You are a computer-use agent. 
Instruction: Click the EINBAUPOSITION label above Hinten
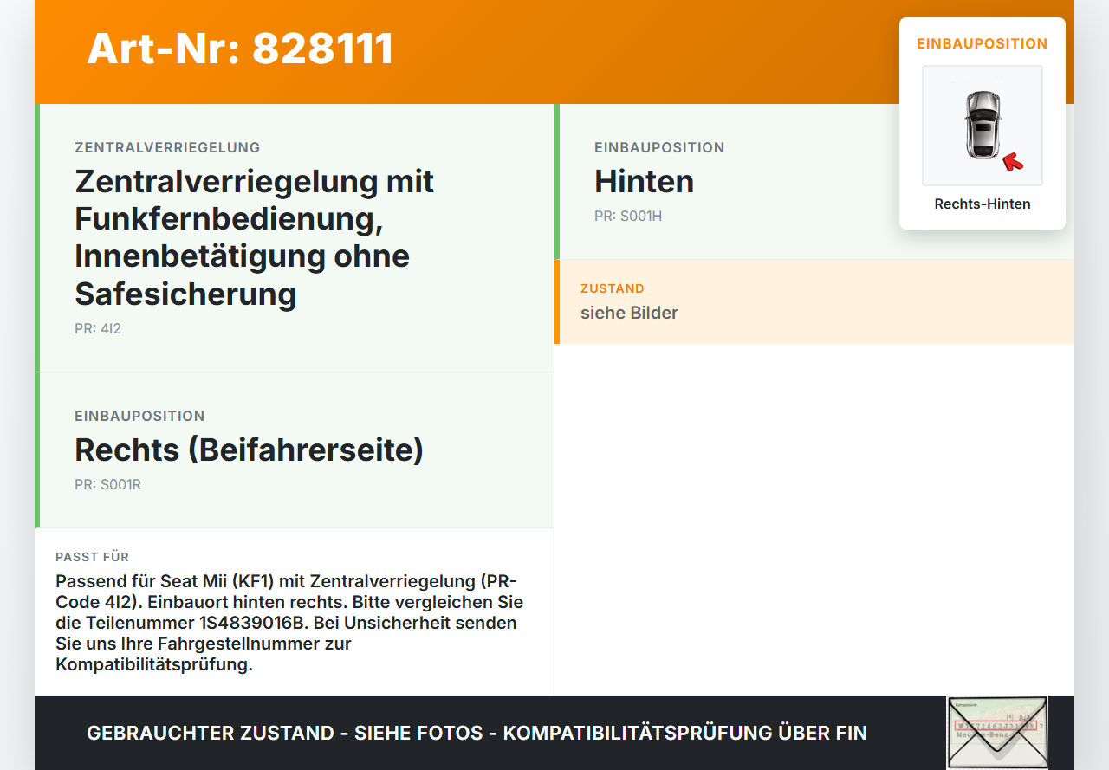[659, 148]
